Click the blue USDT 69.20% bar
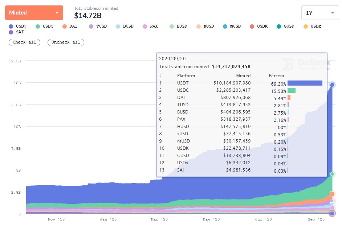 [x=305, y=83]
